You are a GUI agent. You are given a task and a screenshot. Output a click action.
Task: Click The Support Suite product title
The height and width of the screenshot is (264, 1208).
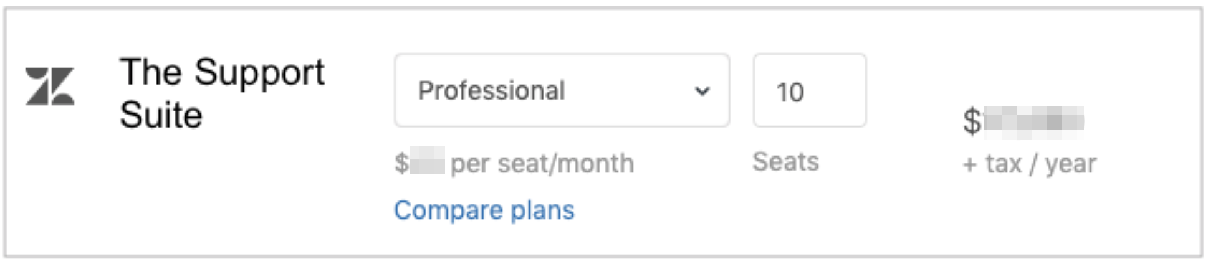222,93
